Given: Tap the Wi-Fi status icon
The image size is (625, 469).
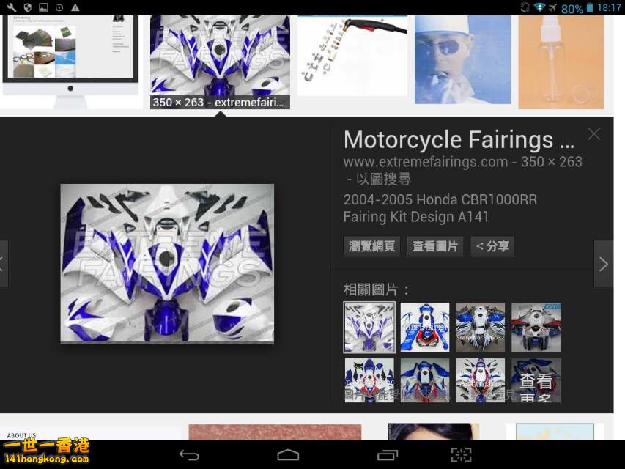Looking at the screenshot, I should click(539, 7).
